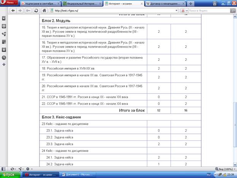Click the RU language indicator in tray
This screenshot has height=178, width=237.
[x=209, y=175]
